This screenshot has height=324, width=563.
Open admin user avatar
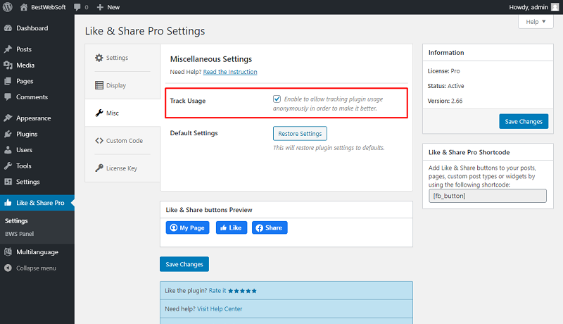pos(555,7)
